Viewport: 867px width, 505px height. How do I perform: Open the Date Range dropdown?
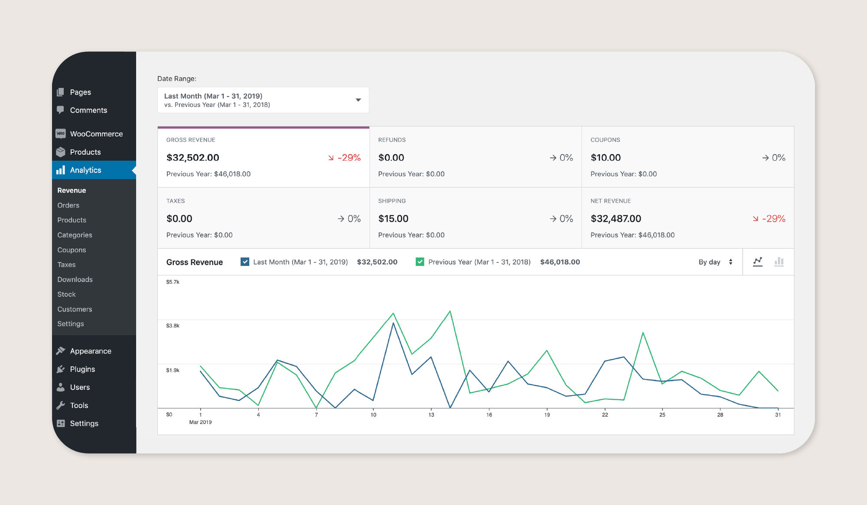point(263,100)
